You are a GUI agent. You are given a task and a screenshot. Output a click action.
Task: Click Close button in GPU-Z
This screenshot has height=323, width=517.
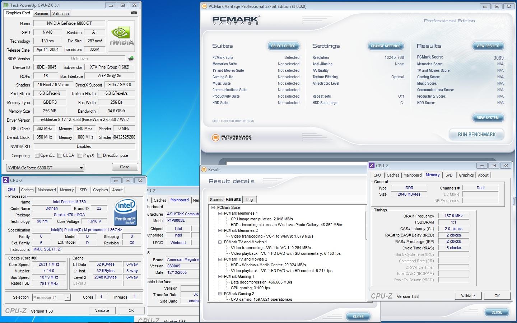coord(125,167)
